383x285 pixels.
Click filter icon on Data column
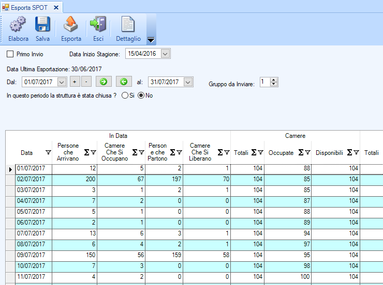pos(48,153)
